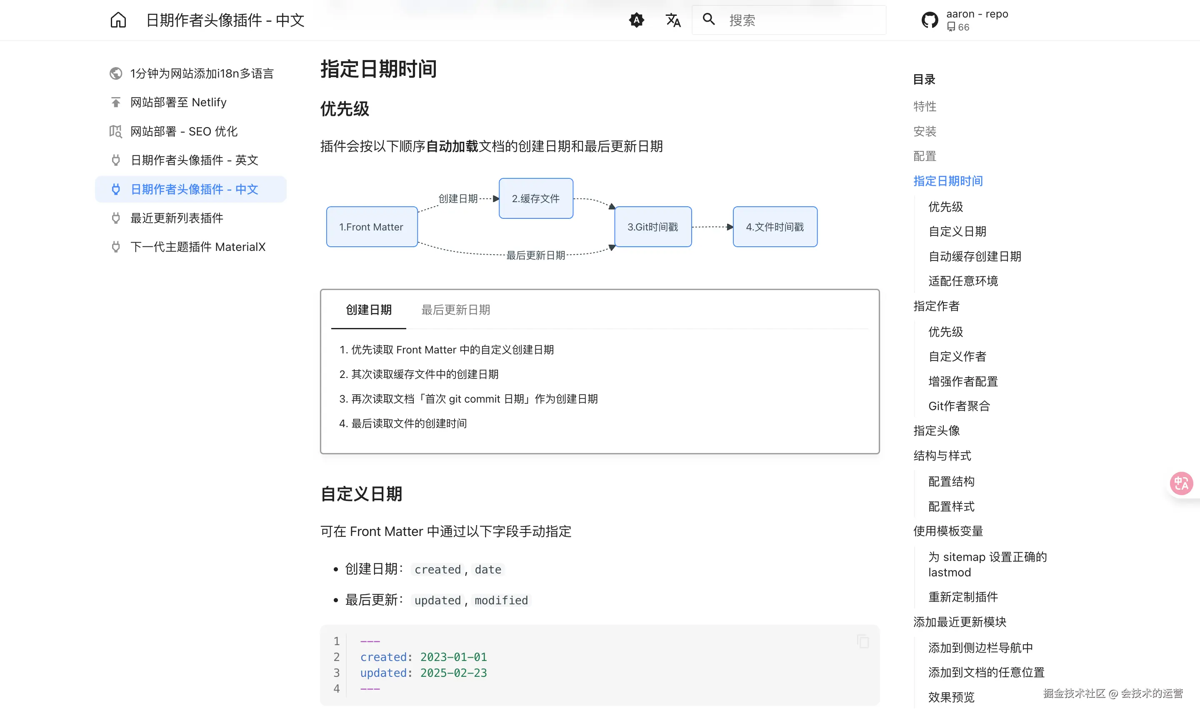
Task: Click the home icon in header
Action: click(x=117, y=20)
